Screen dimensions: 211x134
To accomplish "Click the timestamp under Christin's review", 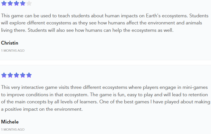I will (13, 51).
